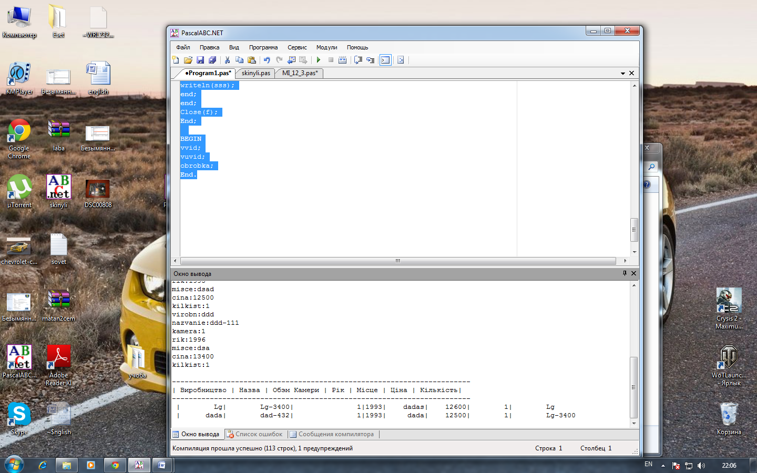Open the Сервис menu
Screen dimensions: 757x473
(297, 47)
